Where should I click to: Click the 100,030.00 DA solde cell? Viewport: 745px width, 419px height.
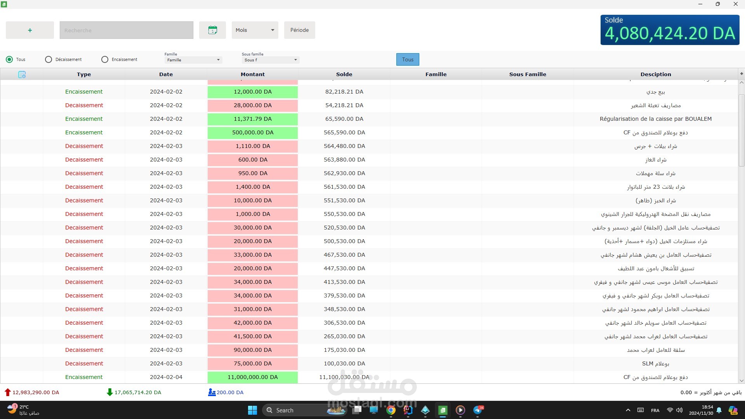pyautogui.click(x=344, y=364)
